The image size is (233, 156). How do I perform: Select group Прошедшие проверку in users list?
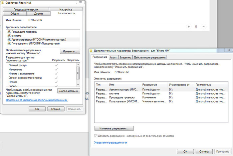43,32
